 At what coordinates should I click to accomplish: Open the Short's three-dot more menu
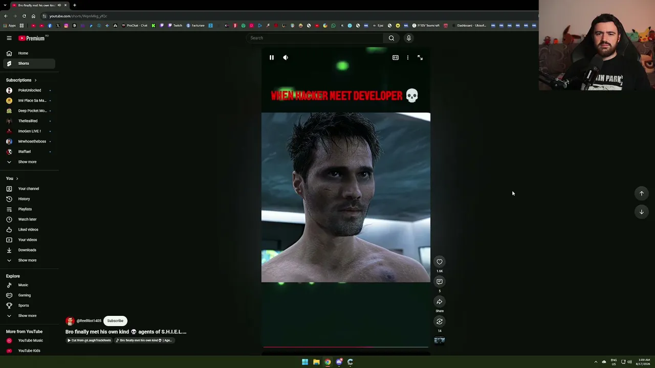(x=408, y=58)
